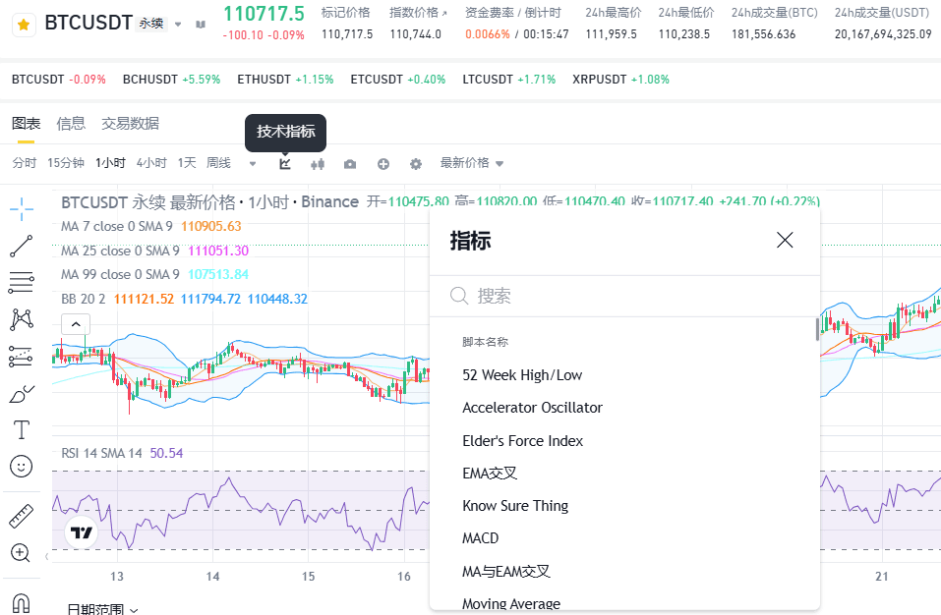Click the RSI 14 SMA 14 legend
Viewport: 941px width, 615px height.
click(122, 453)
